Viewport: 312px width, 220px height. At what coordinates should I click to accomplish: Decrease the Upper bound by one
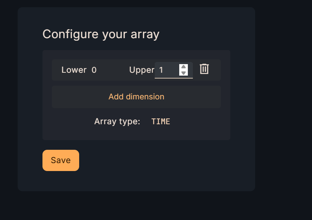pyautogui.click(x=184, y=73)
